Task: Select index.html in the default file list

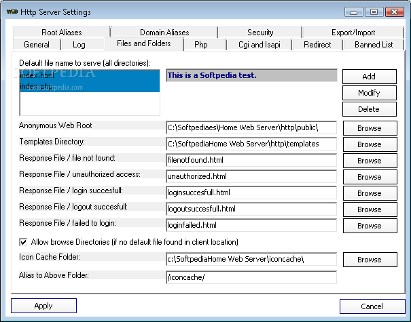Action: click(x=90, y=75)
